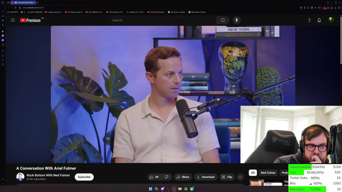Screen dimensions: 342x192
Task: Open the browser easy setup menu icon
Action: tap(339, 8)
